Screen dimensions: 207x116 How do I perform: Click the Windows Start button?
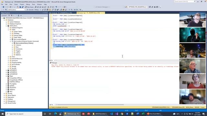pos(3,114)
